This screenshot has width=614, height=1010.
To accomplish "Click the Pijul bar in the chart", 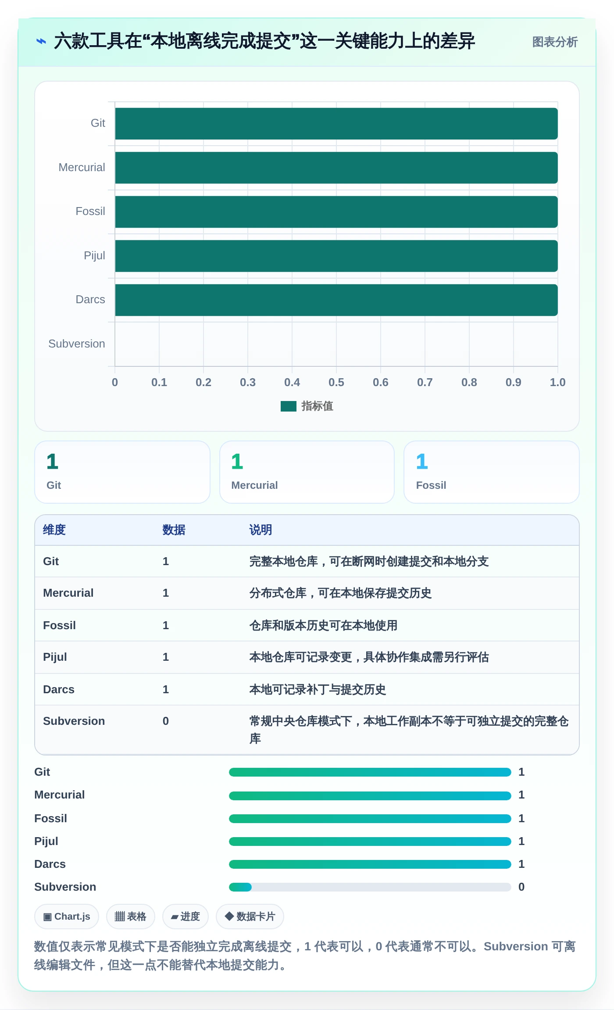I will point(336,256).
